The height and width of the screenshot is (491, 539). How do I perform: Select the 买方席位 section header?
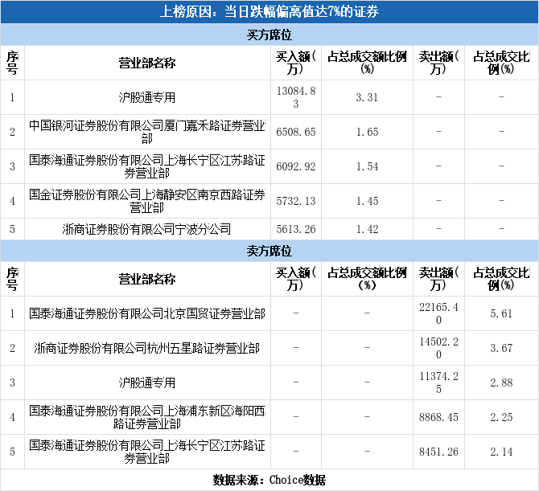pyautogui.click(x=269, y=35)
